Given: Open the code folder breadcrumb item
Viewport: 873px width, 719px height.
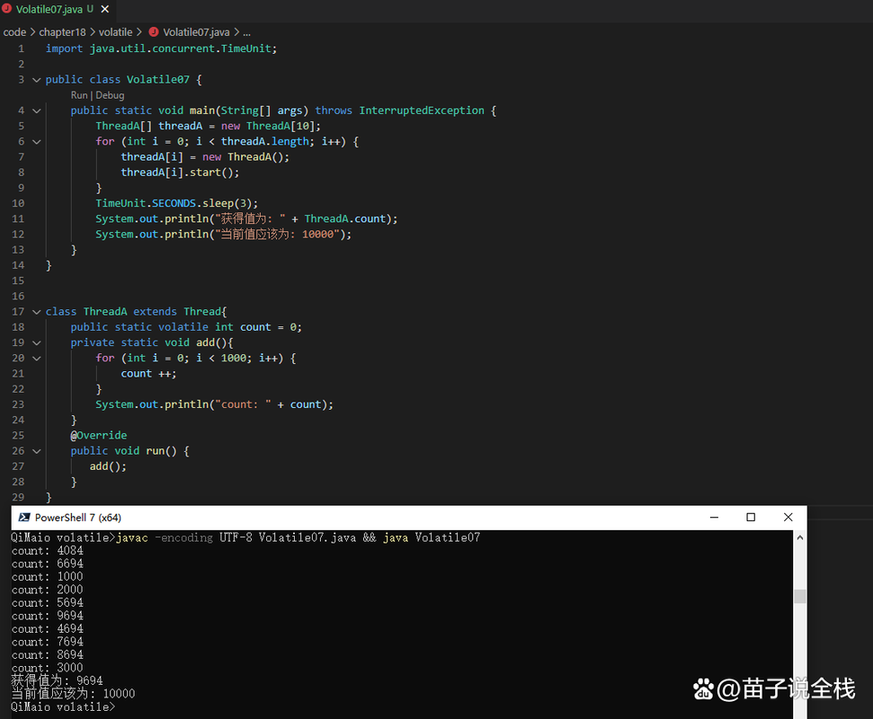Looking at the screenshot, I should [14, 31].
